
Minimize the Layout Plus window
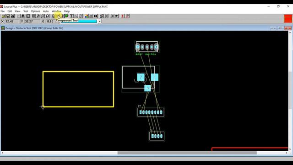point(269,6)
